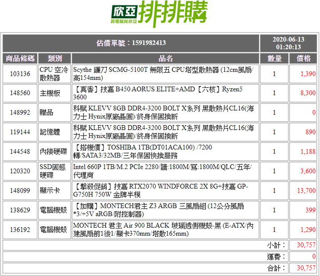Select the 記憶體 category cell
Screen dimensions: 320x276
pos(55,132)
